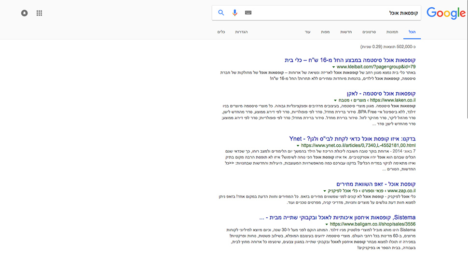468x255 pixels.
Task: Open the notifications bell icon
Action: coord(25,13)
